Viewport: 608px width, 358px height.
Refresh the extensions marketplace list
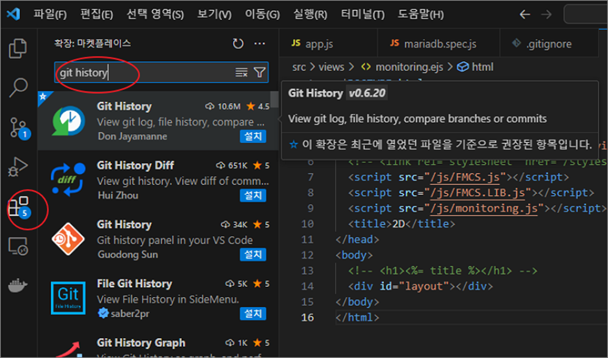238,44
